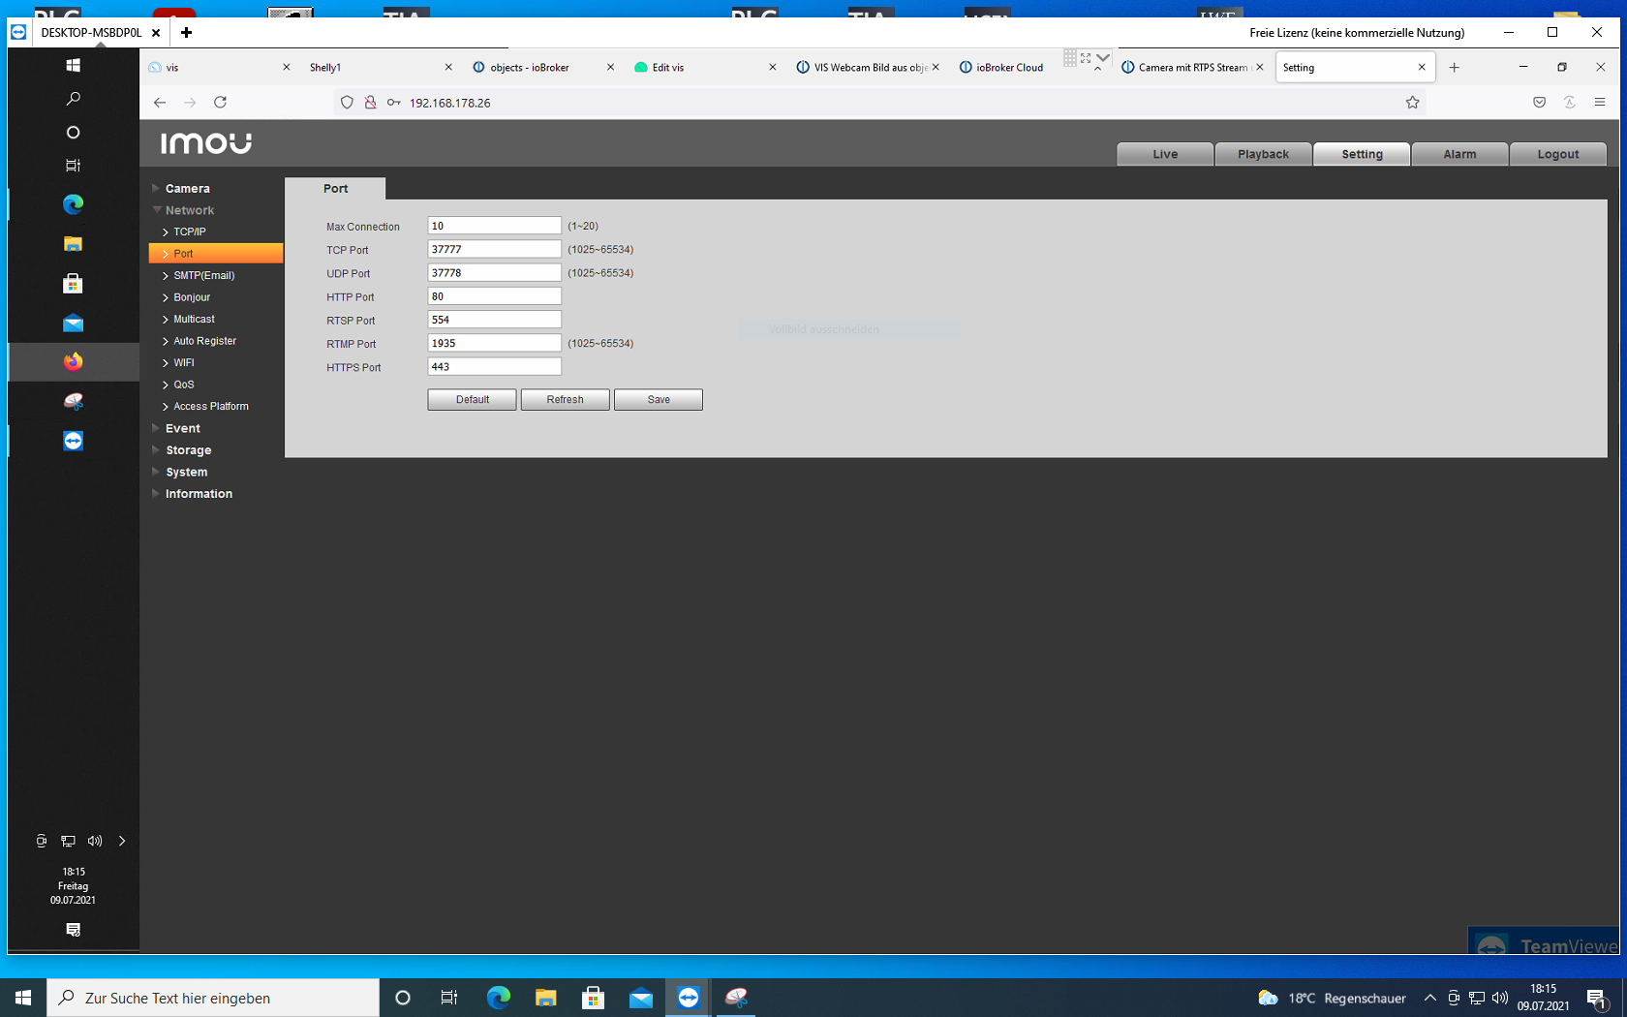The height and width of the screenshot is (1017, 1627).
Task: Switch to Firefox in remote sidebar
Action: pos(73,361)
